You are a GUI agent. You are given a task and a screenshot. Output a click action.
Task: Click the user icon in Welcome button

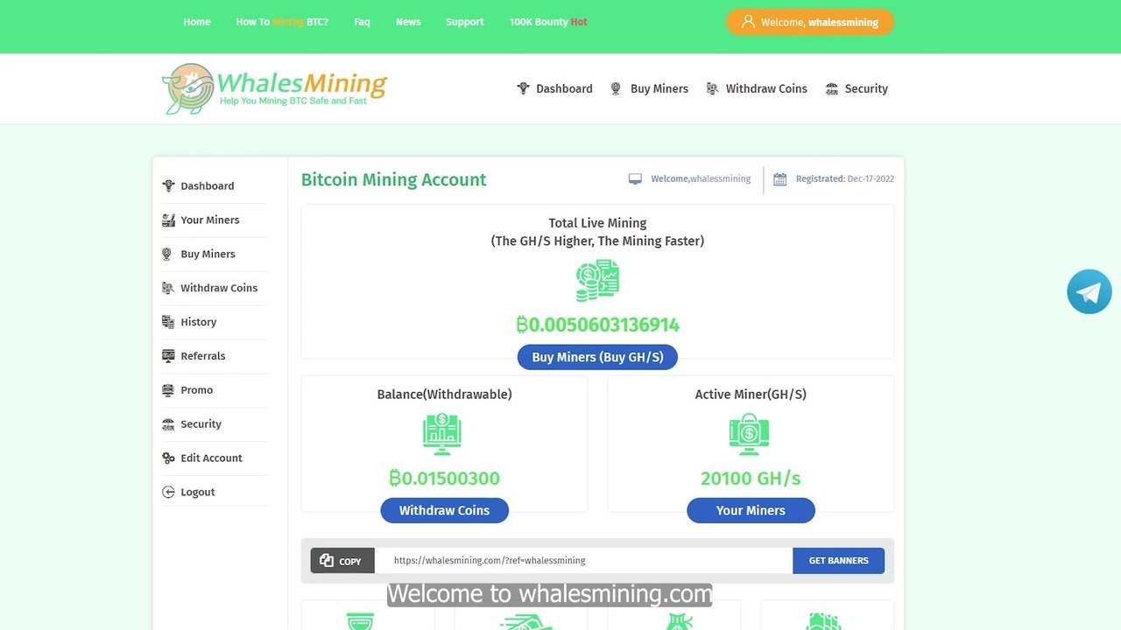pos(748,22)
